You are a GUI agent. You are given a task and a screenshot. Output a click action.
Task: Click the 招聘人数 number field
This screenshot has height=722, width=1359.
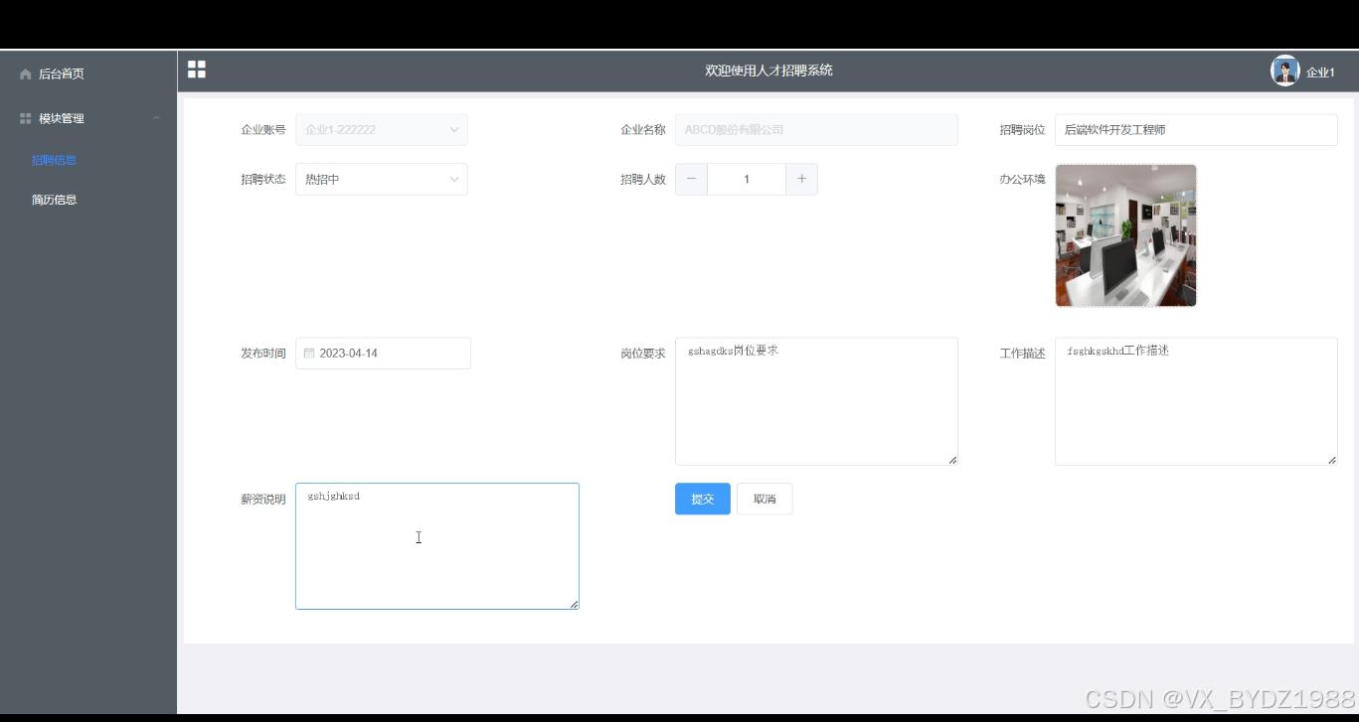point(747,179)
